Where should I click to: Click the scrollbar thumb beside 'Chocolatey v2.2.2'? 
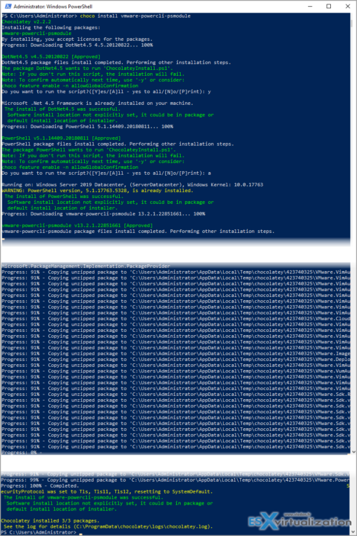(x=352, y=23)
